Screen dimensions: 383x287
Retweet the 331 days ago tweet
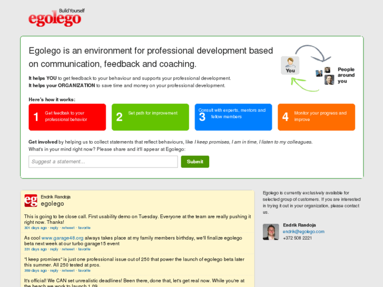(68, 250)
